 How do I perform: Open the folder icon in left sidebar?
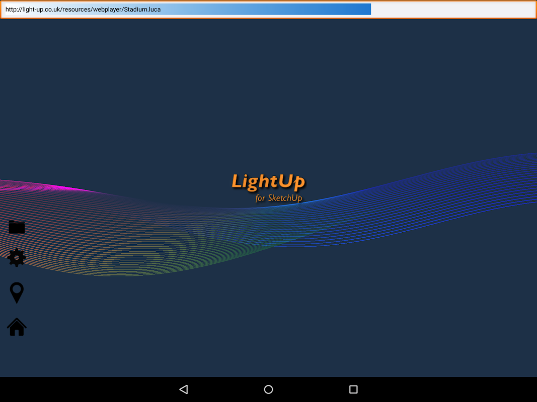[17, 227]
